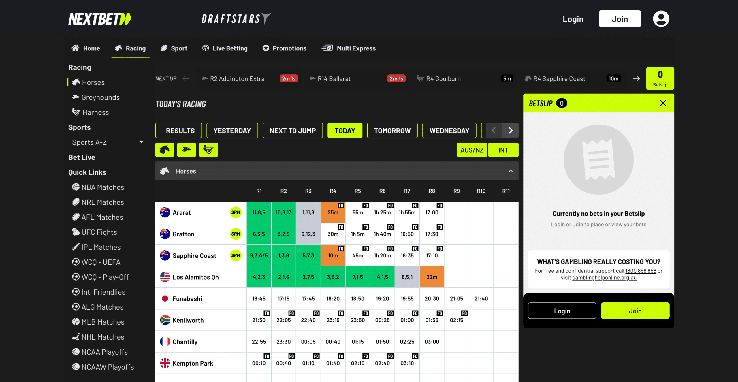Viewport: 738px width, 382px height.
Task: Toggle the harness racing filter icon
Action: [x=208, y=150]
